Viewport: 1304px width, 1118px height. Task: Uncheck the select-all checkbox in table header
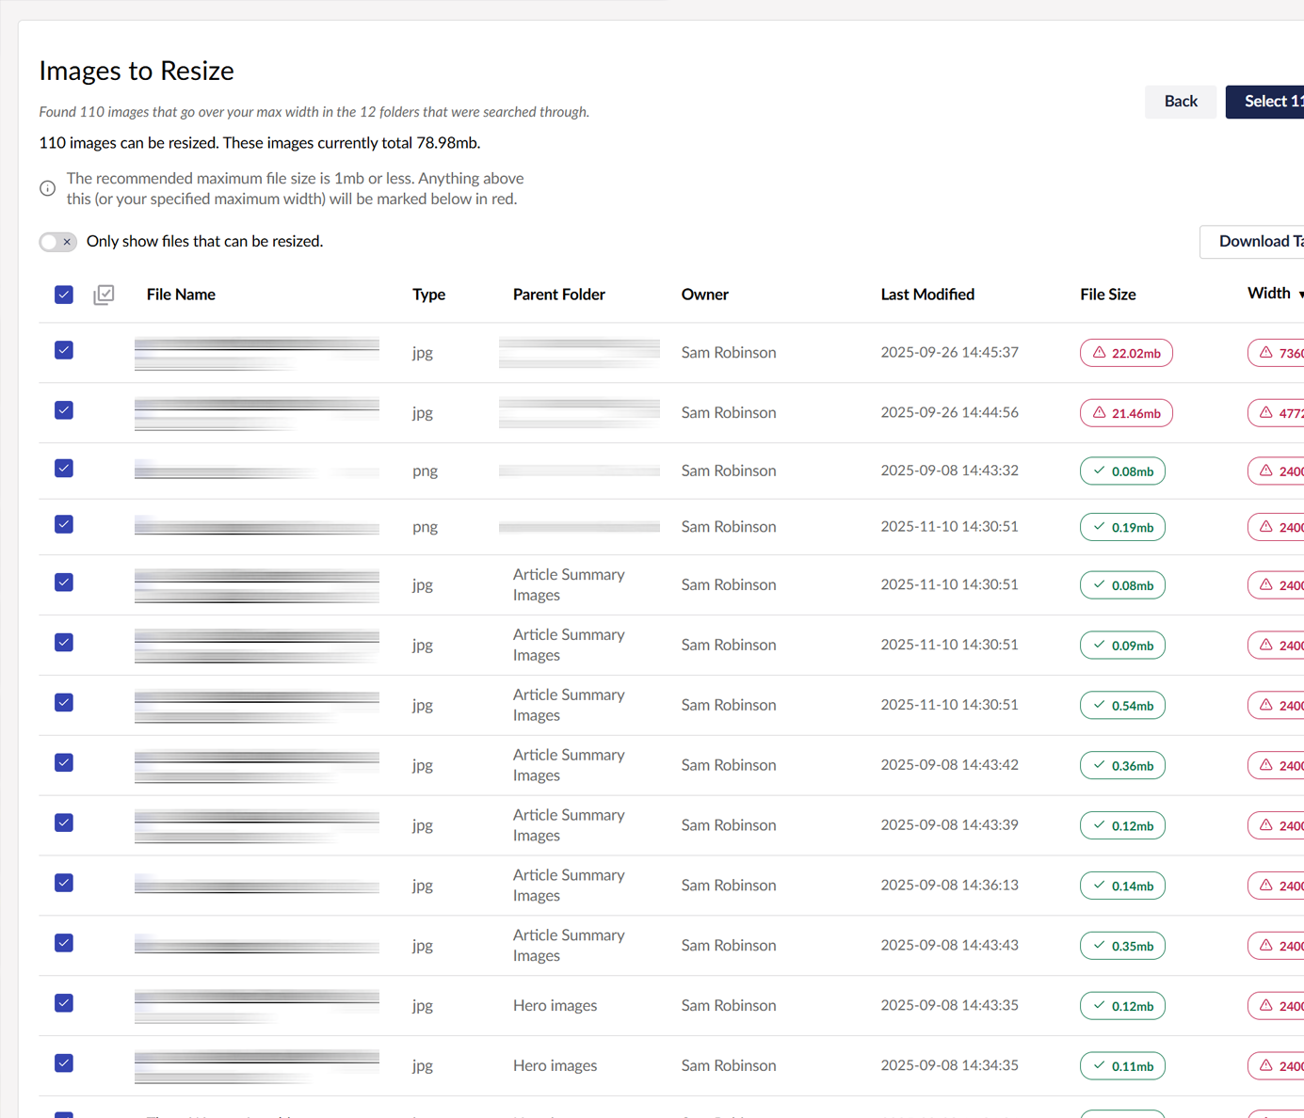(64, 295)
